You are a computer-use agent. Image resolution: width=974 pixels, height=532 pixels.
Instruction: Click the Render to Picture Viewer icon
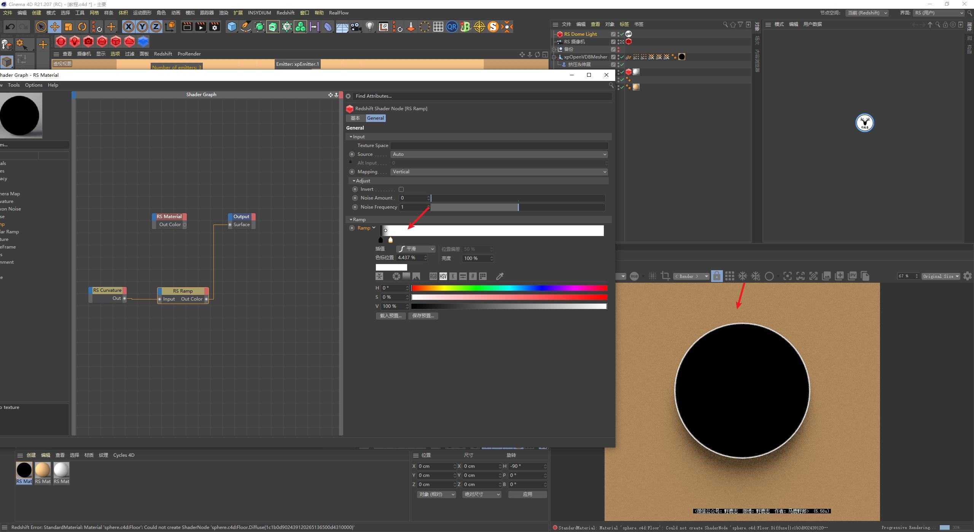201,27
